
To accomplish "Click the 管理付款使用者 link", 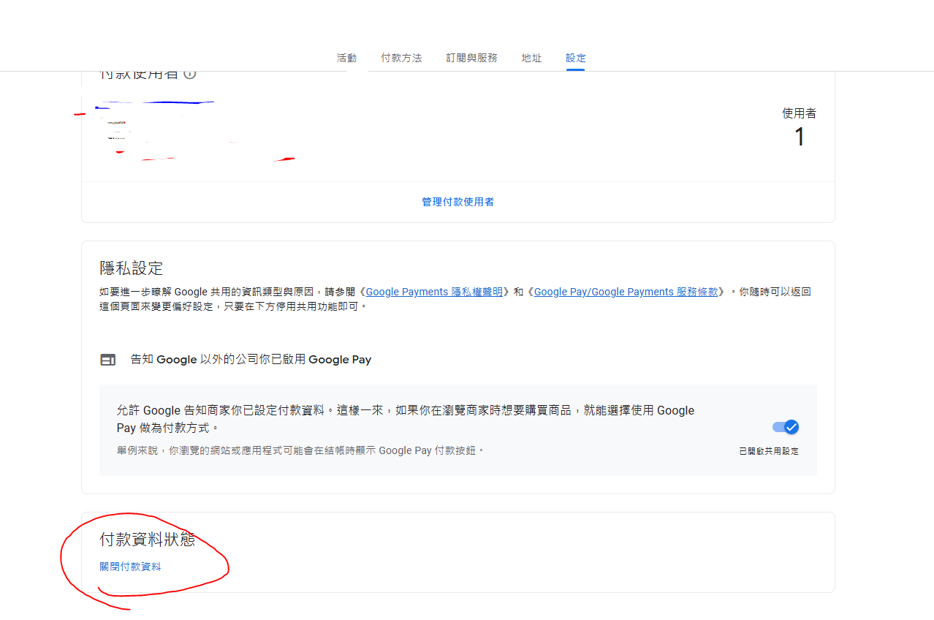I will pyautogui.click(x=457, y=202).
